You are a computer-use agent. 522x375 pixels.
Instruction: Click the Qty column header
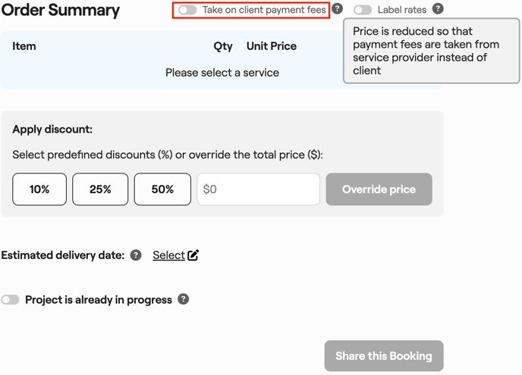[x=223, y=46]
